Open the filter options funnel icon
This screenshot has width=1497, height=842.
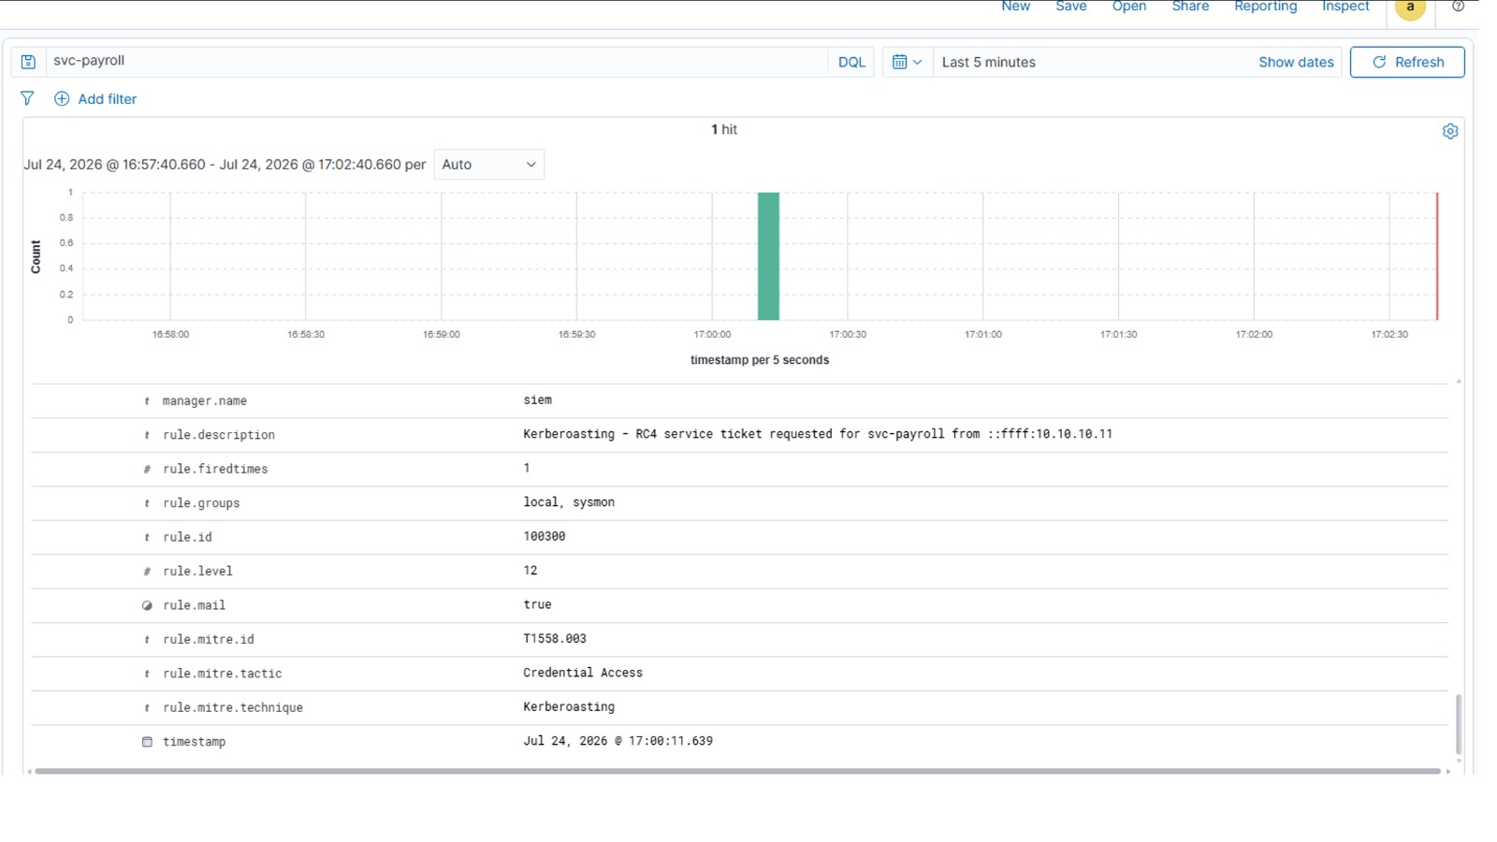pos(27,98)
